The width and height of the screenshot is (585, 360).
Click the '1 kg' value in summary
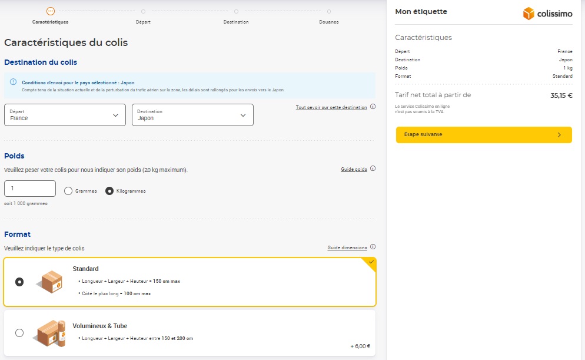[x=568, y=68]
